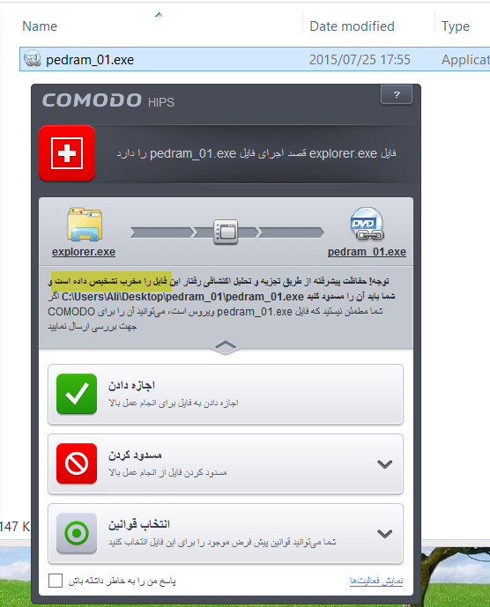The image size is (490, 607).
Task: Click the pedram_01.exe DVD icon in alert
Action: coord(367,224)
